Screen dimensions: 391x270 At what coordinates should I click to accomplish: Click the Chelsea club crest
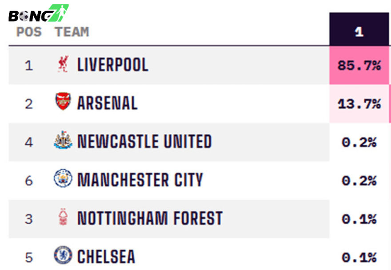[x=63, y=255]
